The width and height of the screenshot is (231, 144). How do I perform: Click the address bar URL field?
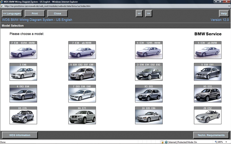pyautogui.click(x=115, y=6)
